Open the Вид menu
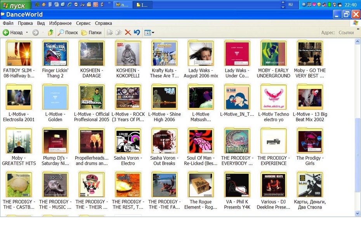This screenshot has height=235, width=361. coord(41,23)
